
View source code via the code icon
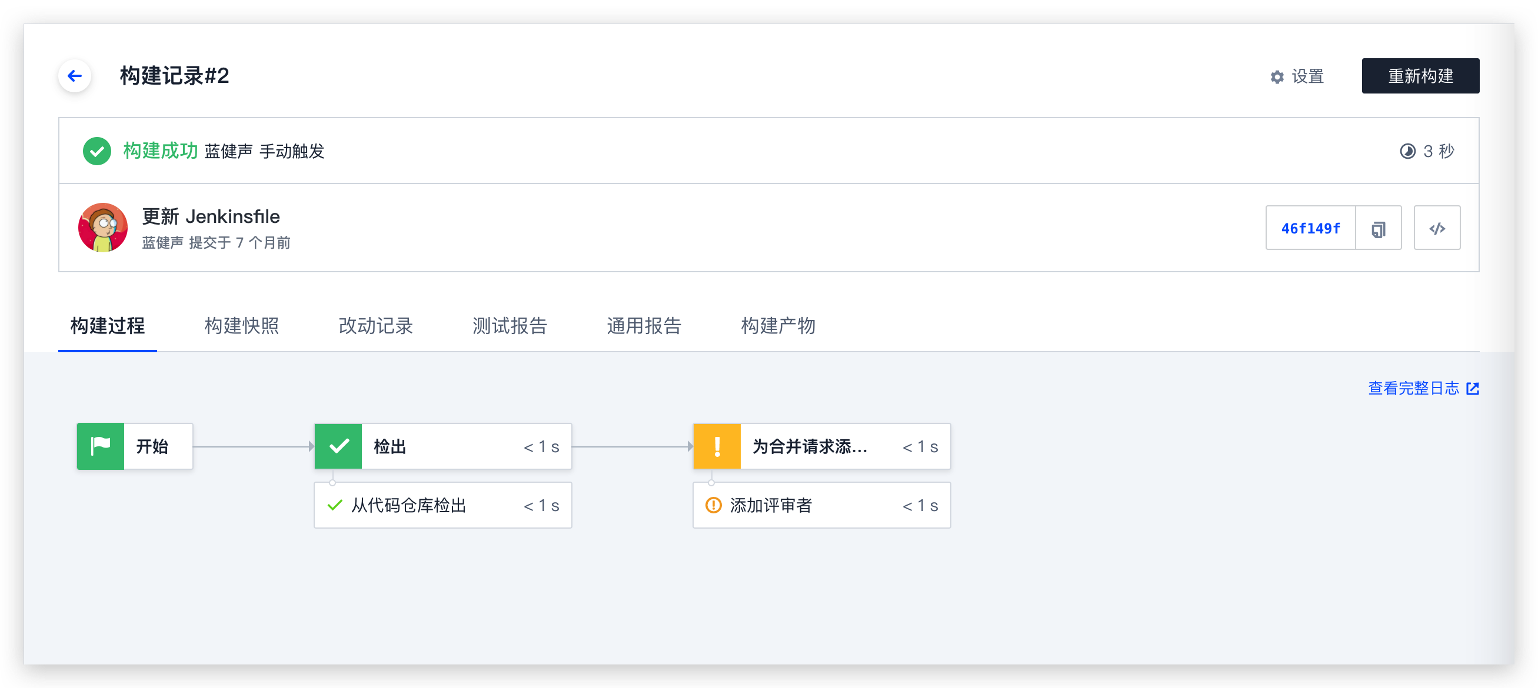pyautogui.click(x=1436, y=228)
